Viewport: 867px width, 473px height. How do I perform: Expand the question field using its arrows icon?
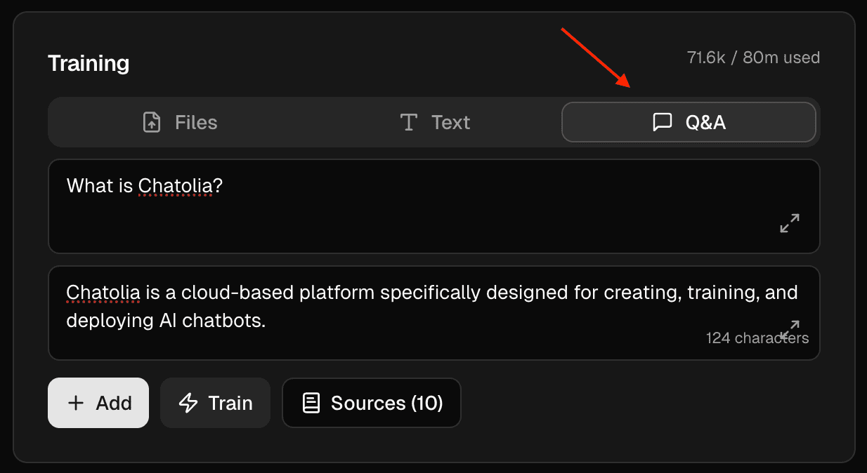(x=790, y=223)
